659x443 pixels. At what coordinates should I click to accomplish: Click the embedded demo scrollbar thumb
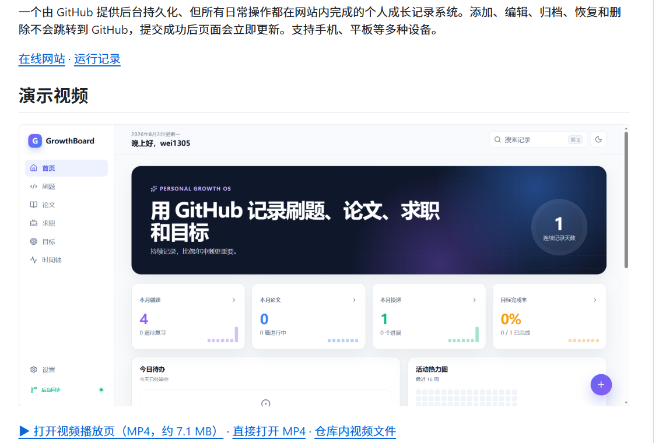point(626,200)
